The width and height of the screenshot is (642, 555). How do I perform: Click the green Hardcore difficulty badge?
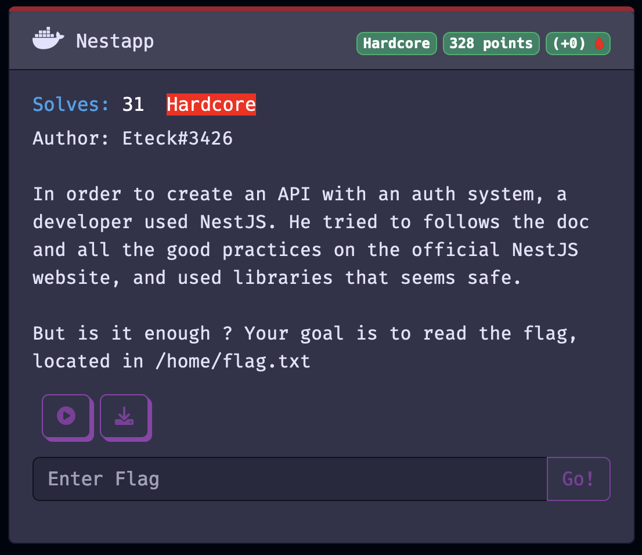tap(396, 44)
